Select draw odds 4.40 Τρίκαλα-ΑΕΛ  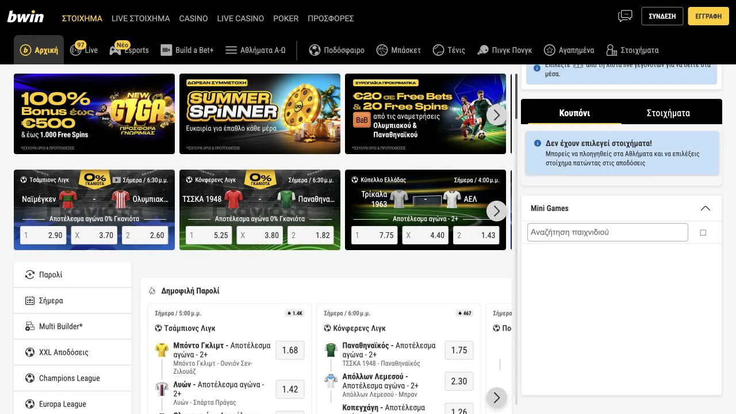tap(425, 235)
